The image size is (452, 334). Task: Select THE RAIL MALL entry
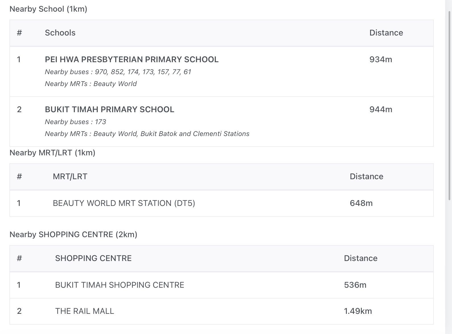pos(84,311)
